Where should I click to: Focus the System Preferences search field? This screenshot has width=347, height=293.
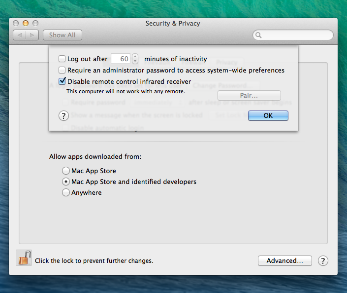pos(293,35)
